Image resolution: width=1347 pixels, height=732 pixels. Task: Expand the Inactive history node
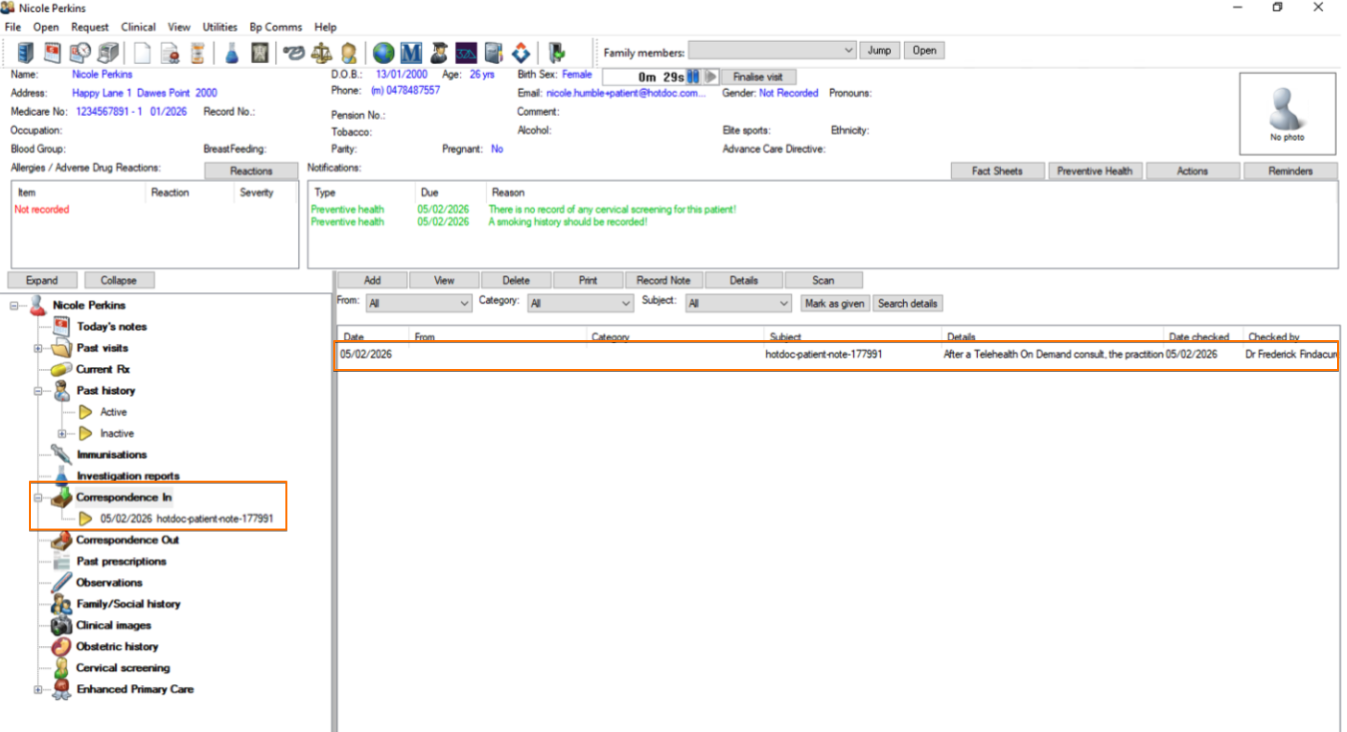(62, 433)
